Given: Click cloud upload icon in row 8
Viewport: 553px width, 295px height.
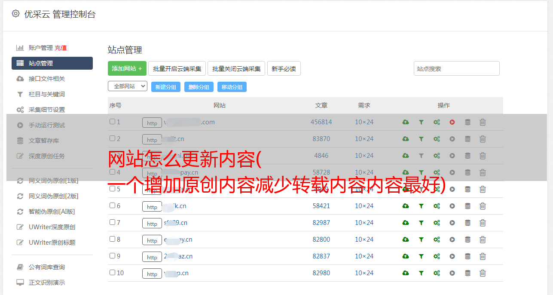Looking at the screenshot, I should pos(406,240).
